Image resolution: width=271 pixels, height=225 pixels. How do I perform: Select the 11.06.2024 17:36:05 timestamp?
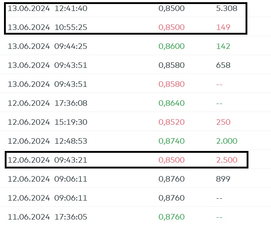(47, 217)
